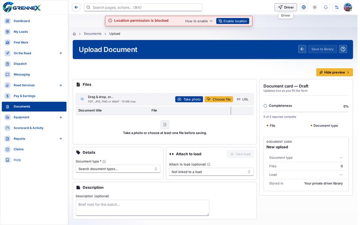Open the Document type dropdown
360x225 pixels.
tap(118, 169)
